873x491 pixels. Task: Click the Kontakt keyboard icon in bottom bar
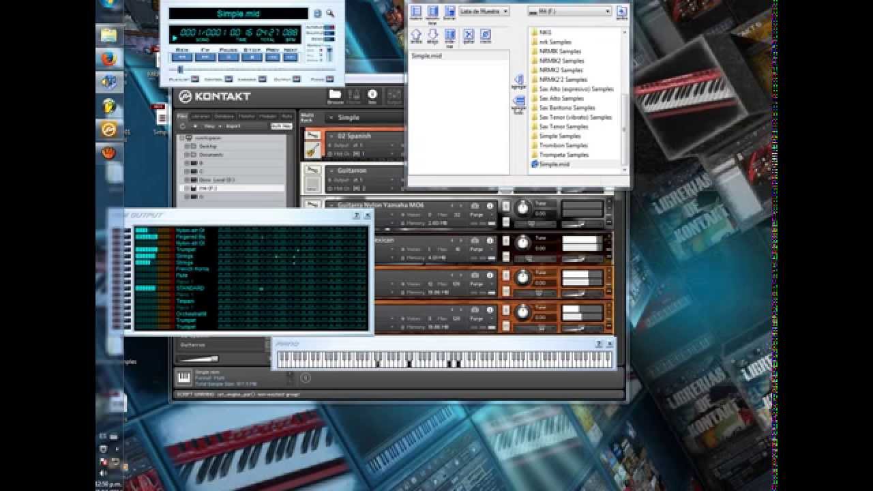(x=183, y=376)
